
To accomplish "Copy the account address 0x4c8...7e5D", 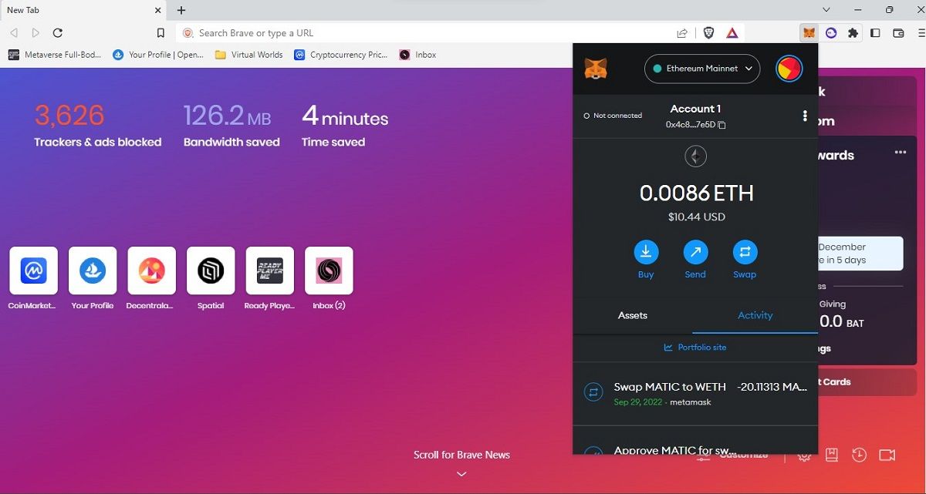I will point(695,125).
